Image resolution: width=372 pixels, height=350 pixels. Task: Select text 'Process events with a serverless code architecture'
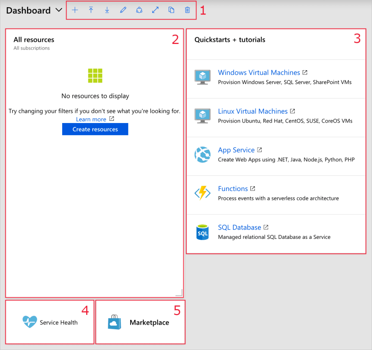[x=278, y=198]
